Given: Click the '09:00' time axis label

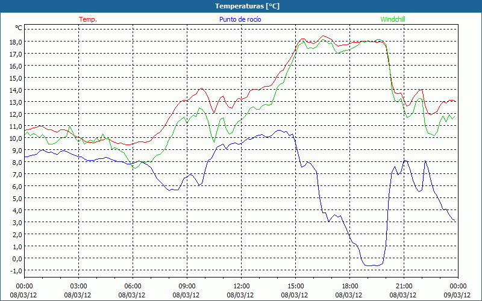Looking at the screenshot, I should (187, 287).
